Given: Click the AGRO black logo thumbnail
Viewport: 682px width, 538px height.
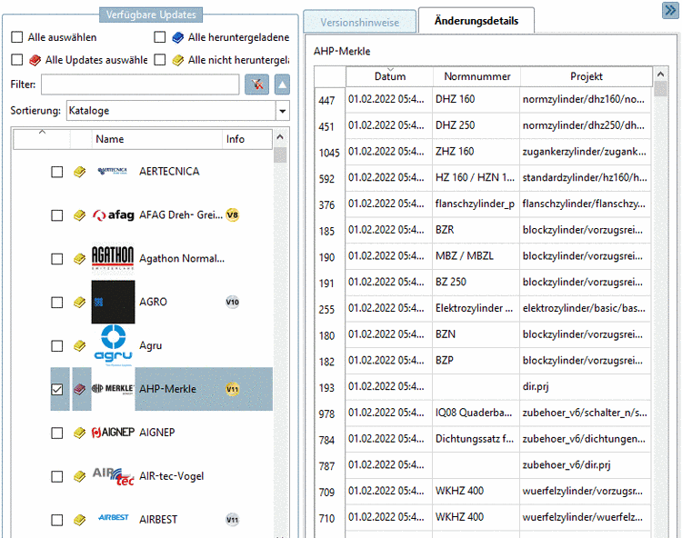Looking at the screenshot, I should coord(113,302).
